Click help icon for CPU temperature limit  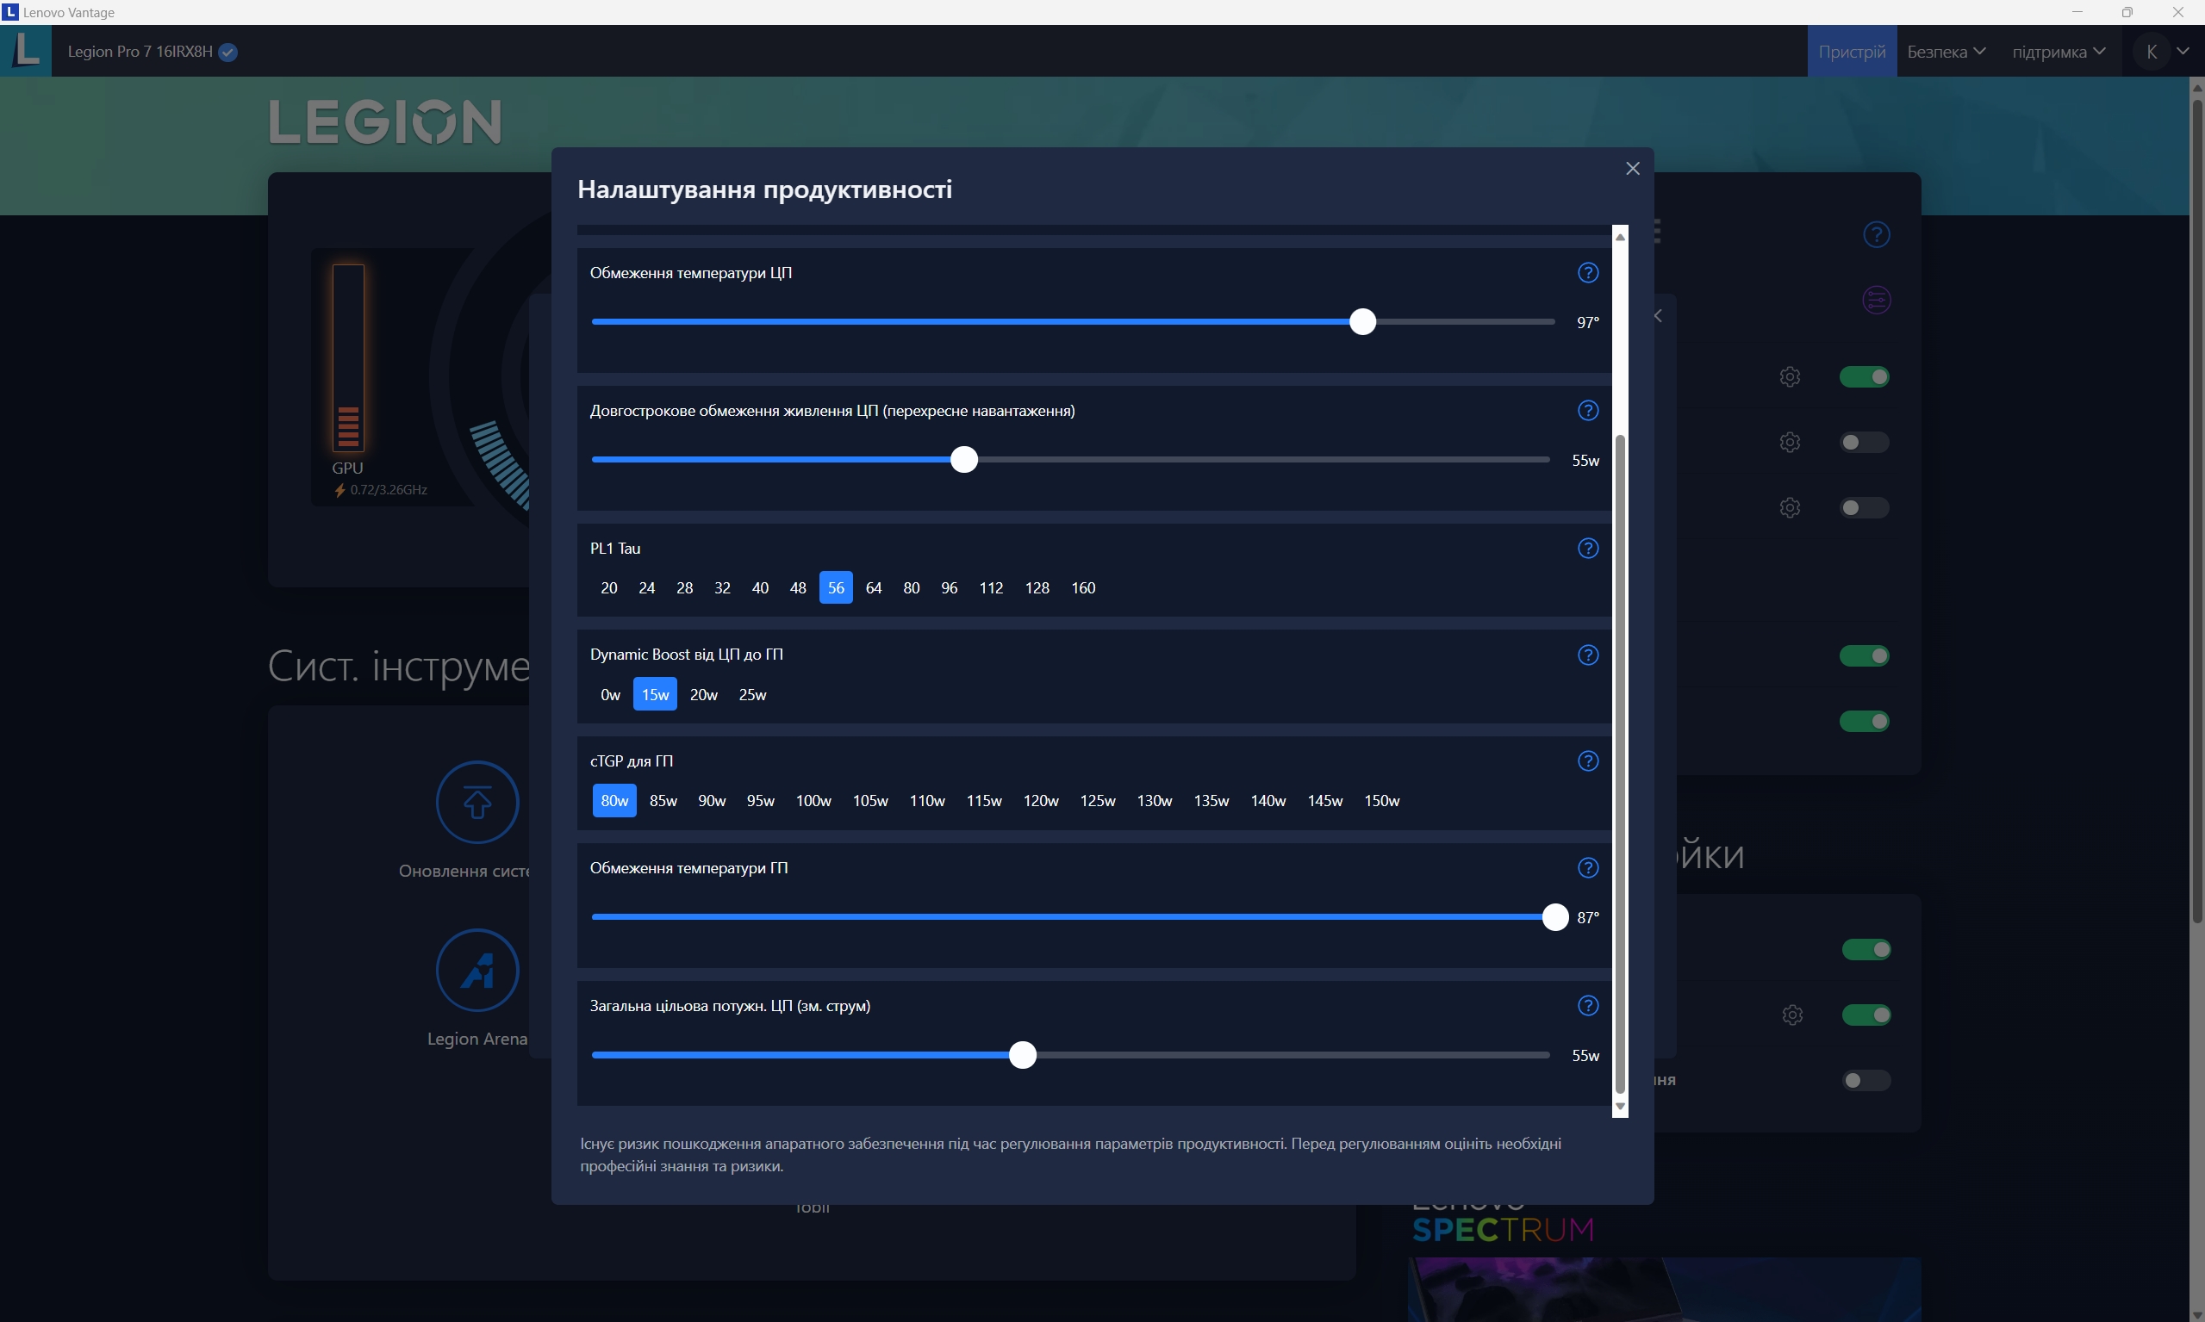(x=1587, y=273)
